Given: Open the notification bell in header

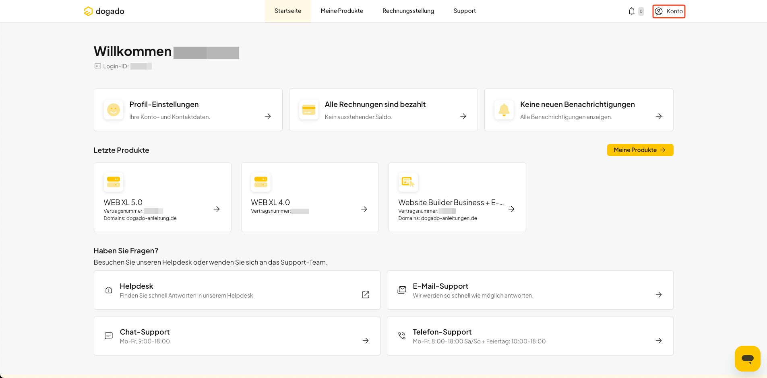Looking at the screenshot, I should tap(631, 11).
